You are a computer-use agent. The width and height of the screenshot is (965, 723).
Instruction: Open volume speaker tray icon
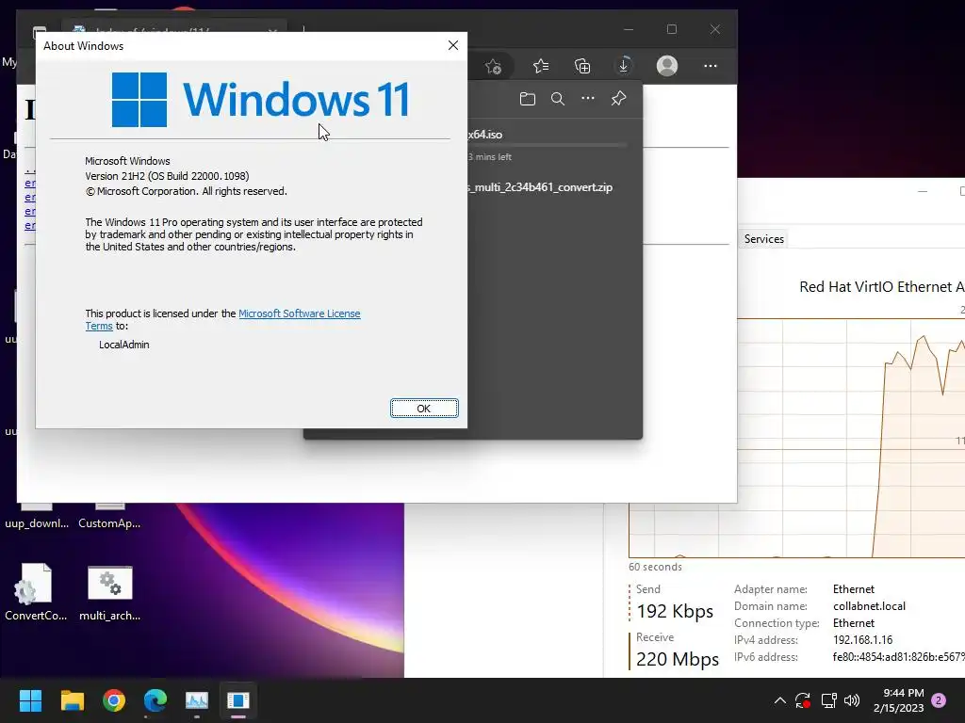852,700
